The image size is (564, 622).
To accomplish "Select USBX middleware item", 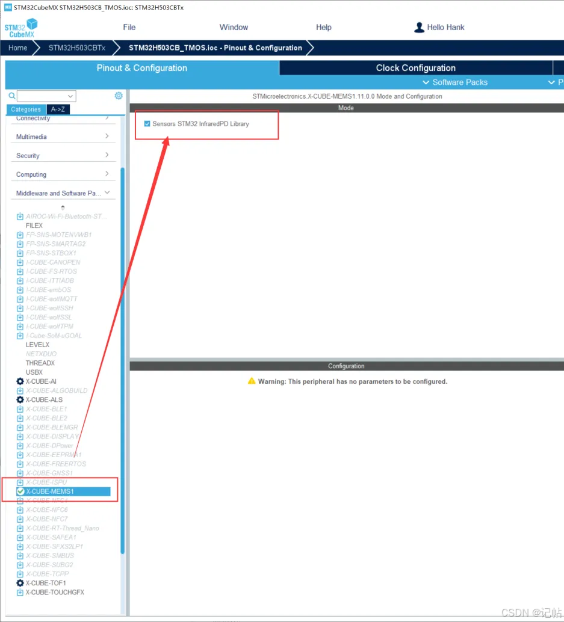I will coord(34,372).
